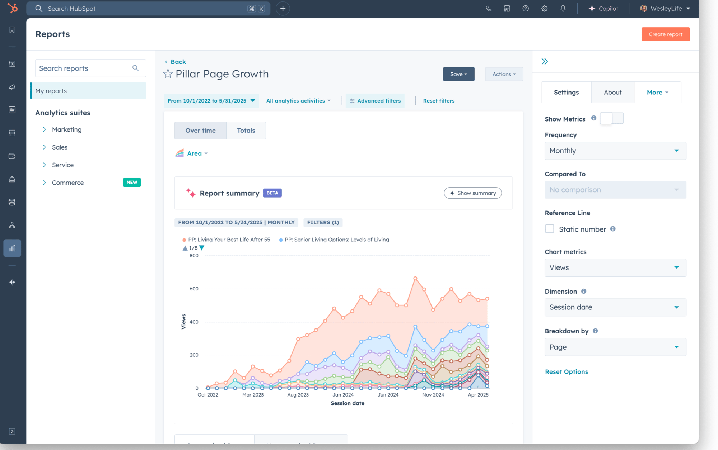Image resolution: width=718 pixels, height=450 pixels.
Task: Open the date range filter dropdown
Action: click(211, 101)
